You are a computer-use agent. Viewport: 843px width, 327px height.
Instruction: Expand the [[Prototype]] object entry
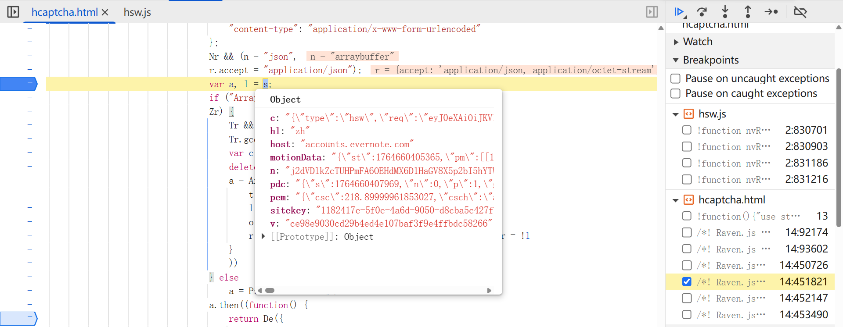click(263, 236)
